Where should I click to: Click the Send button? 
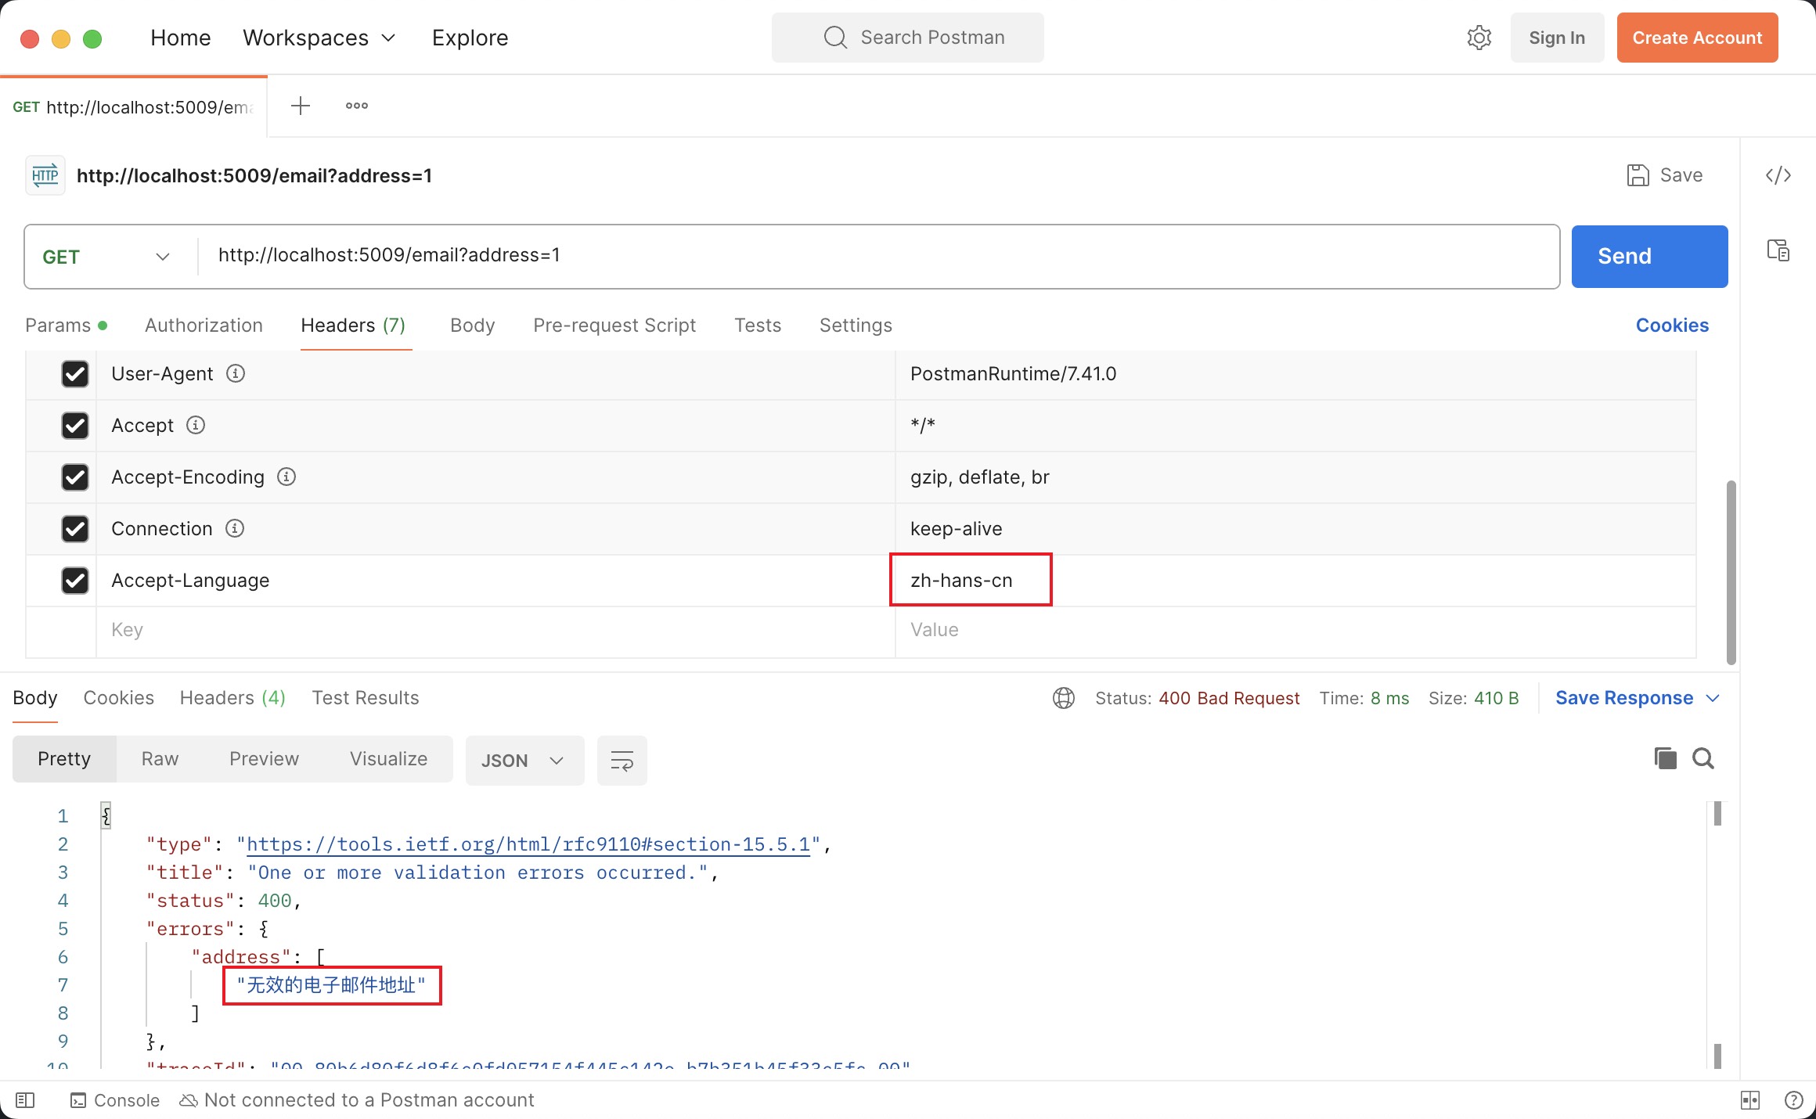1625,255
